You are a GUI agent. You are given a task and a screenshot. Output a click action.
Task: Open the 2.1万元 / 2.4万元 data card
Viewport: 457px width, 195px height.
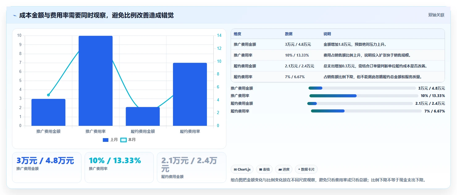click(191, 167)
